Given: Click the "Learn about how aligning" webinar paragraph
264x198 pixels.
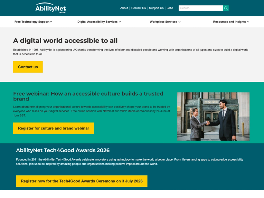Looking at the screenshot, I should (x=91, y=111).
